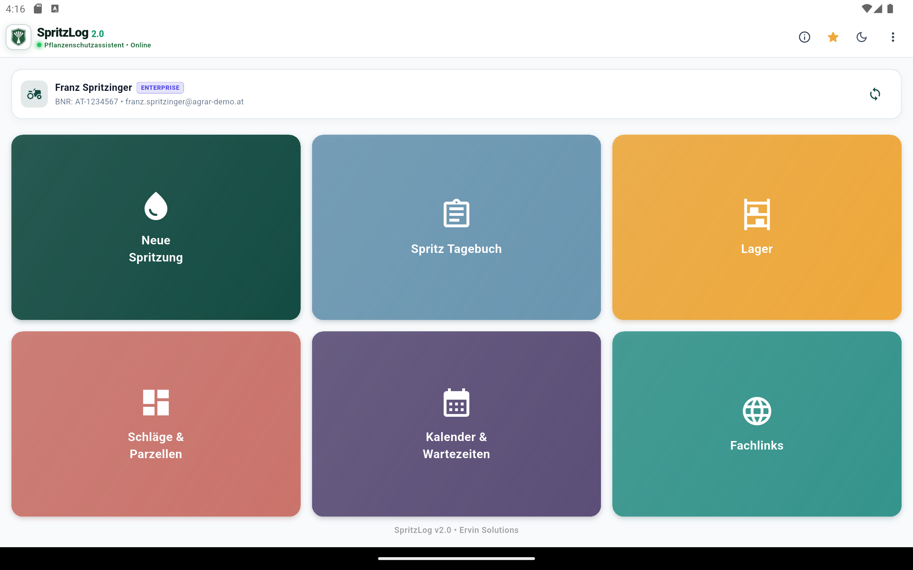Open the Neue Spritzung tile
Screen dimensions: 913x570
coord(156,227)
